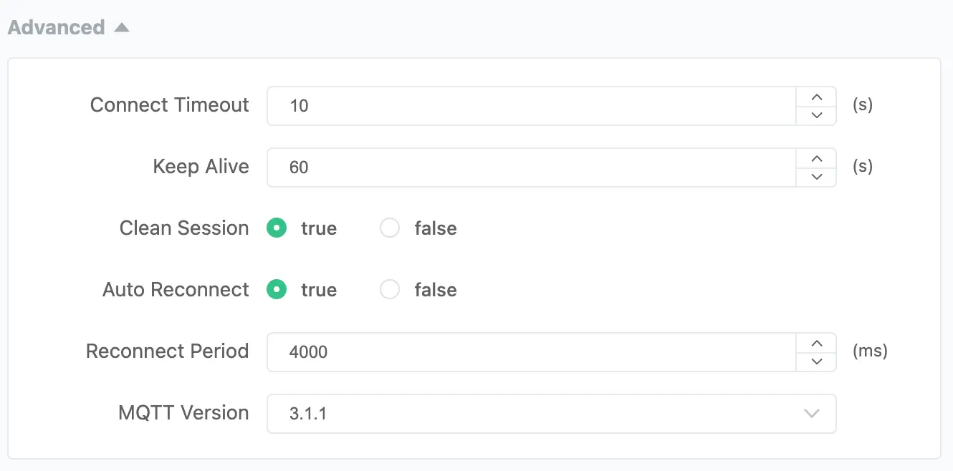Click into the Reconnect Period field

[530, 352]
